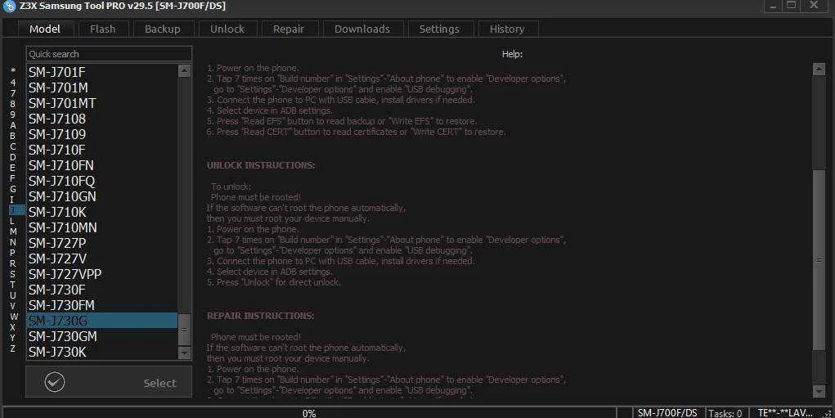Jump to letter S in index
Viewport: 835px width, 418px height.
[x=13, y=274]
